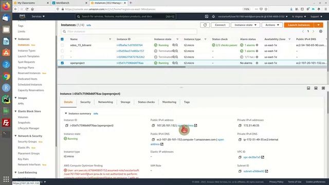Collapse the Elastic Block Store sidebar group

pos(15,112)
